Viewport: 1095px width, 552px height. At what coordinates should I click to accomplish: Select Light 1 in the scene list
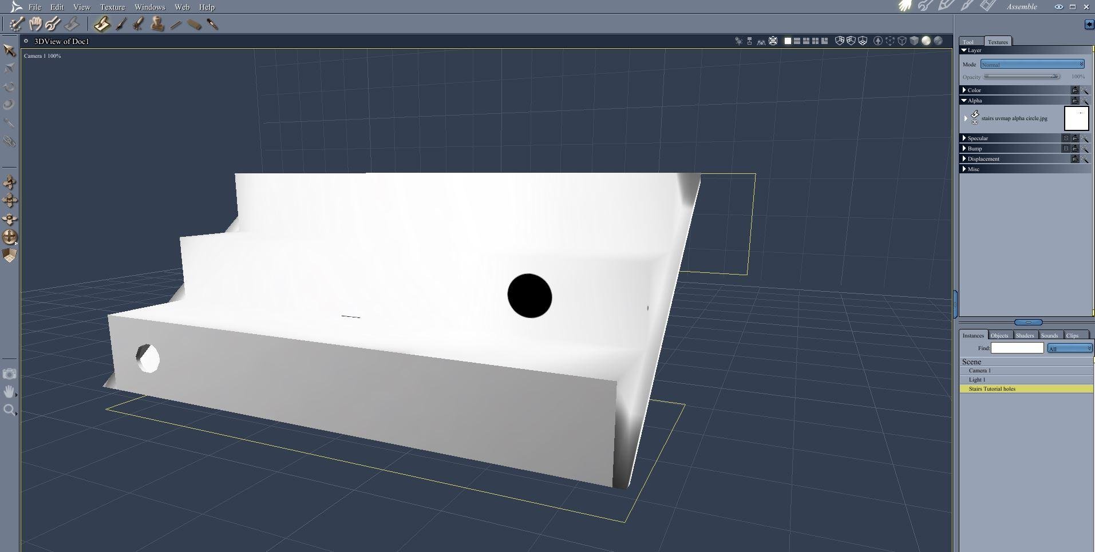tap(1026, 380)
